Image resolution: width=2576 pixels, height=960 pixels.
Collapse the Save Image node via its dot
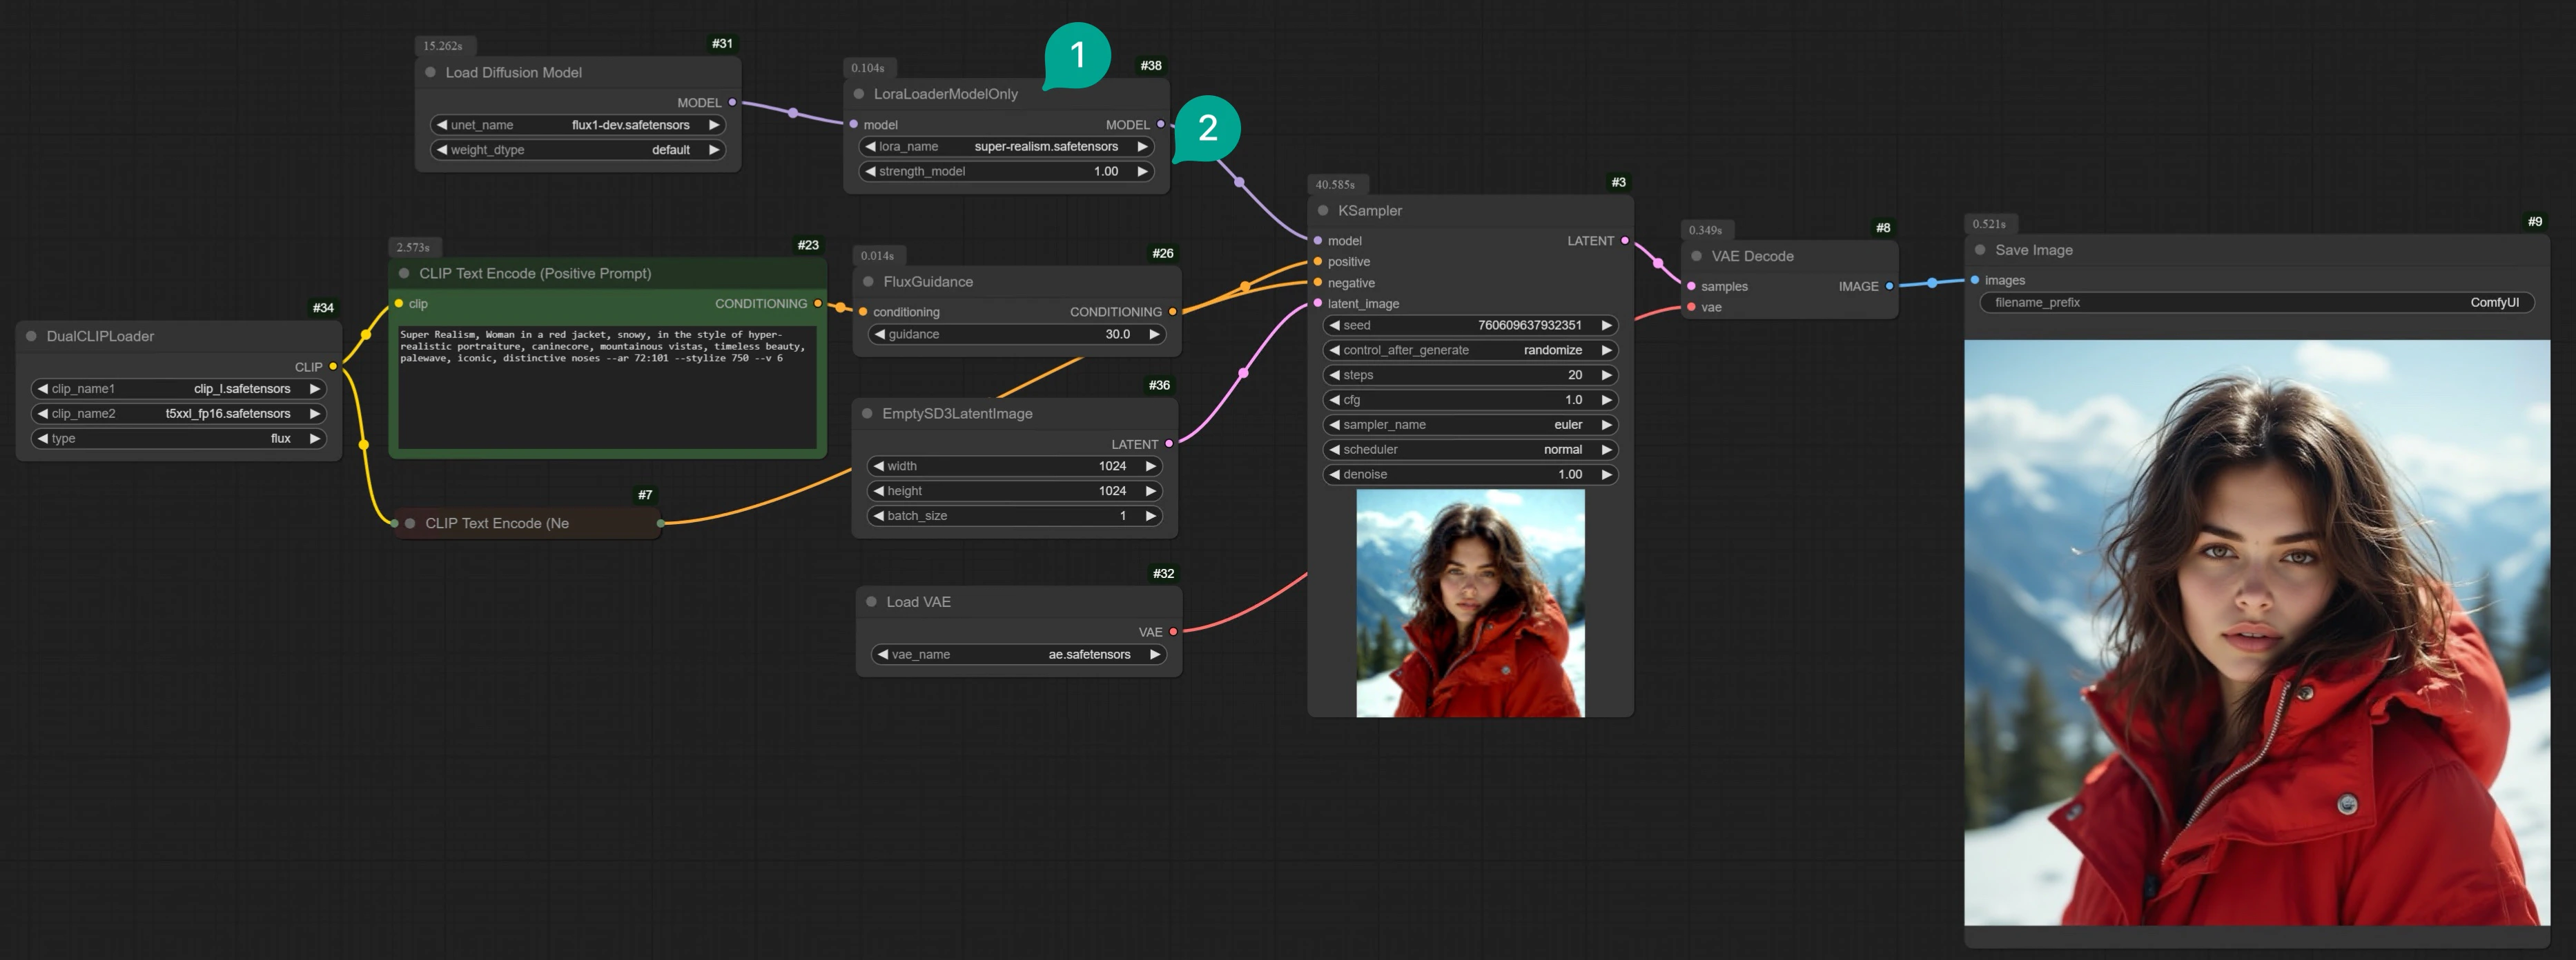(1979, 250)
